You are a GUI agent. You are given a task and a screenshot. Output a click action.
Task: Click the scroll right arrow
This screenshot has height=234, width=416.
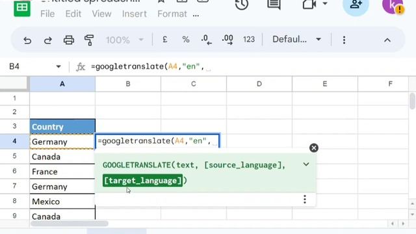403,224
